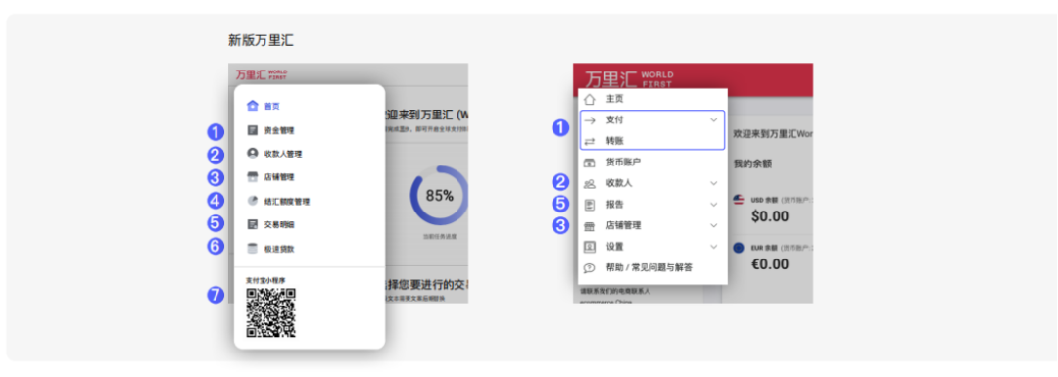
Task: Click the €0.00 EUR balance
Action: [x=769, y=263]
